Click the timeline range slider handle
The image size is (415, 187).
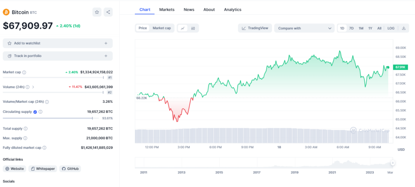[392, 163]
